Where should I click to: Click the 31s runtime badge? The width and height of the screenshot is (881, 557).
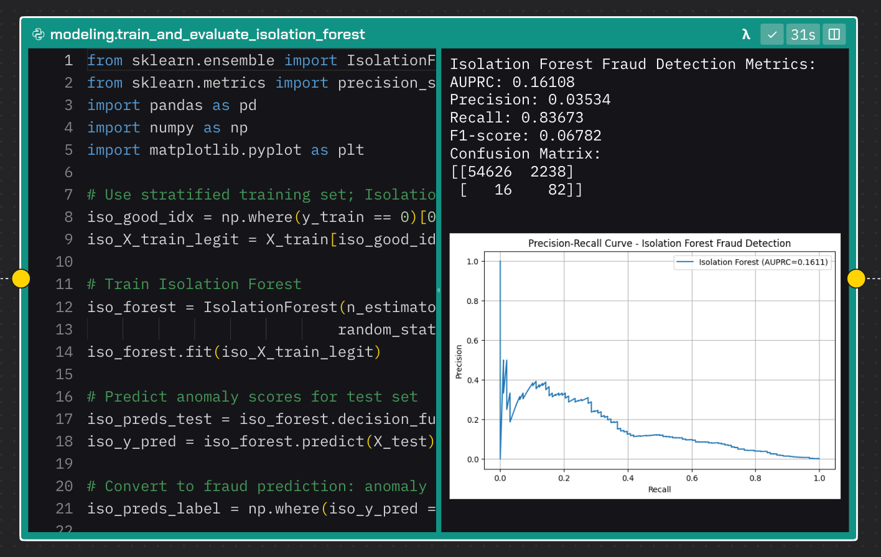coord(803,34)
